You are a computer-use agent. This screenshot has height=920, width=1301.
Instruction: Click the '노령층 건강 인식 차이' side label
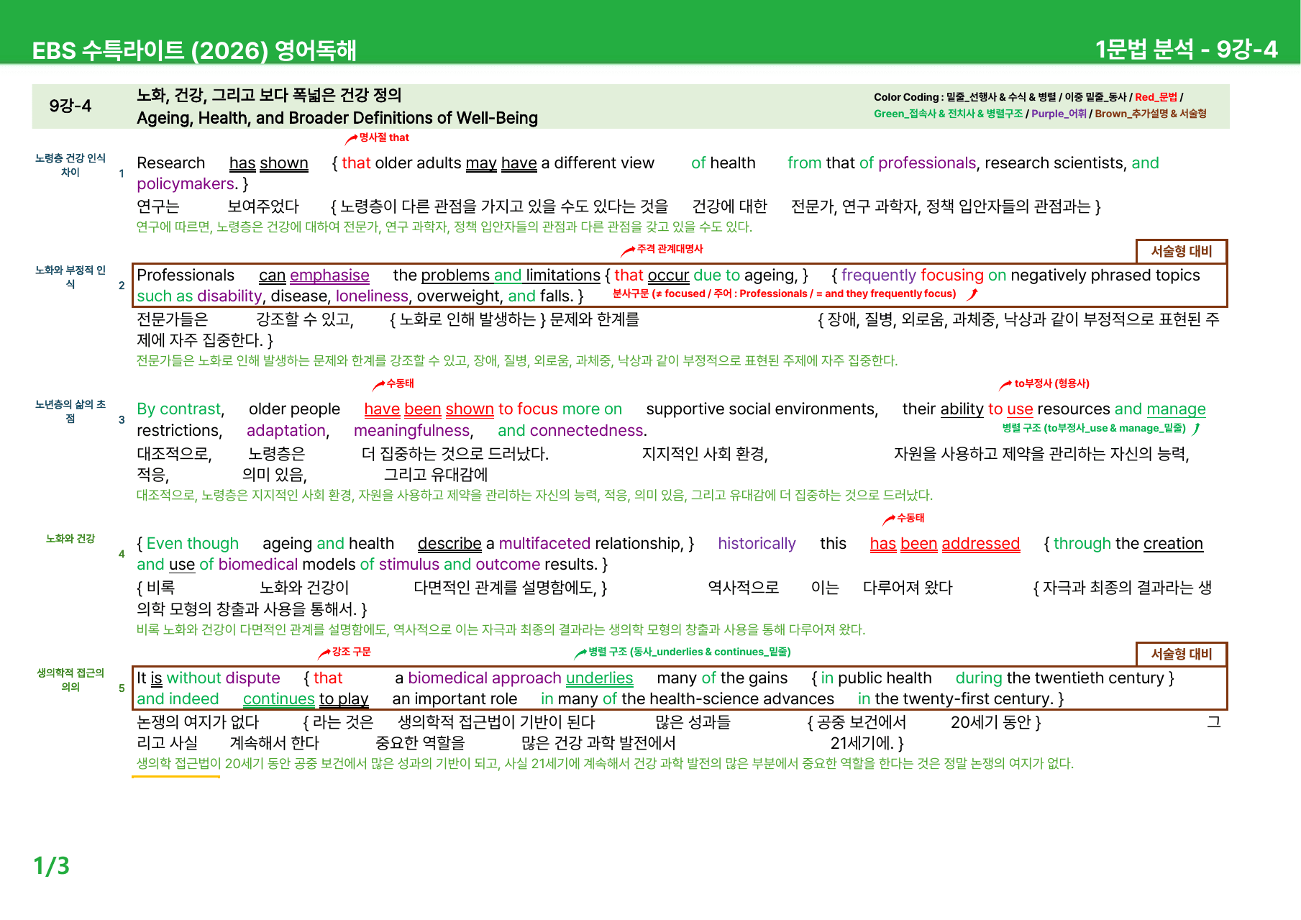[x=70, y=165]
